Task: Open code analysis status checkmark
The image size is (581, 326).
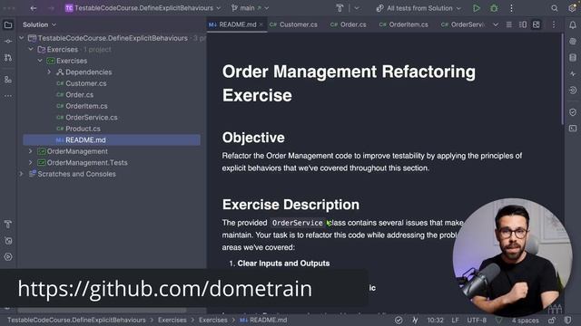Action: click(399, 320)
